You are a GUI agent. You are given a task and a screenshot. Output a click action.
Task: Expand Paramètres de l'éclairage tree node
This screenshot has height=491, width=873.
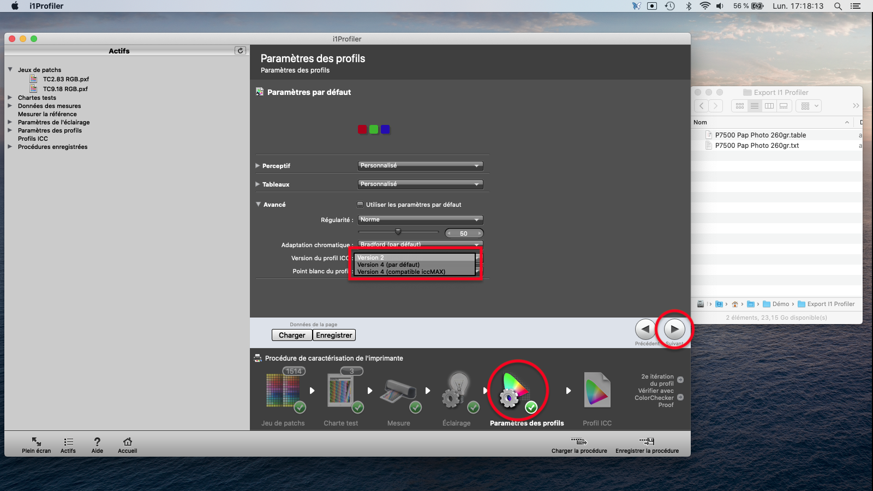click(x=10, y=122)
